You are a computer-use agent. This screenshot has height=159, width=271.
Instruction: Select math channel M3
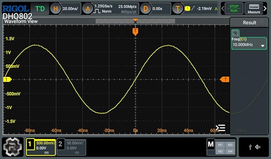[x=230, y=145]
